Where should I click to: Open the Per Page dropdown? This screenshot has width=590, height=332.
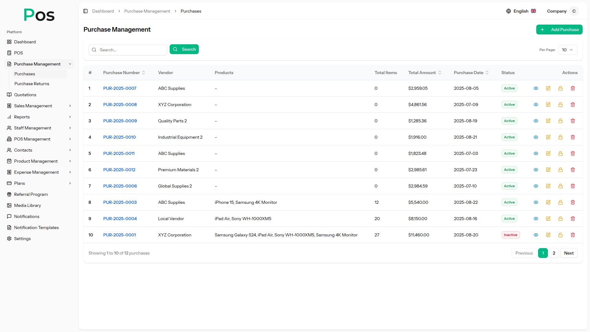click(x=568, y=50)
